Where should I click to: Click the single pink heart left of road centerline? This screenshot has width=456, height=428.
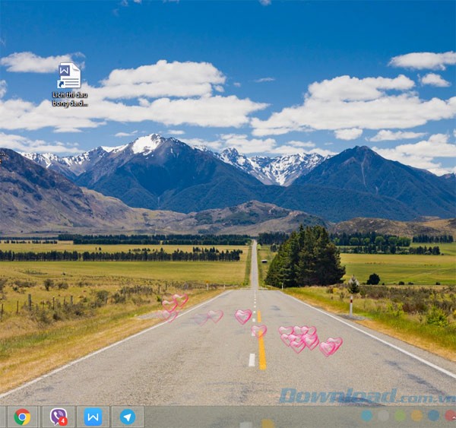242,316
